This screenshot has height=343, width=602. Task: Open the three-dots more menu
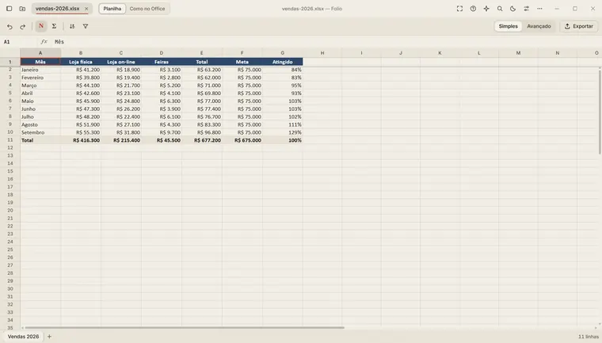[539, 9]
